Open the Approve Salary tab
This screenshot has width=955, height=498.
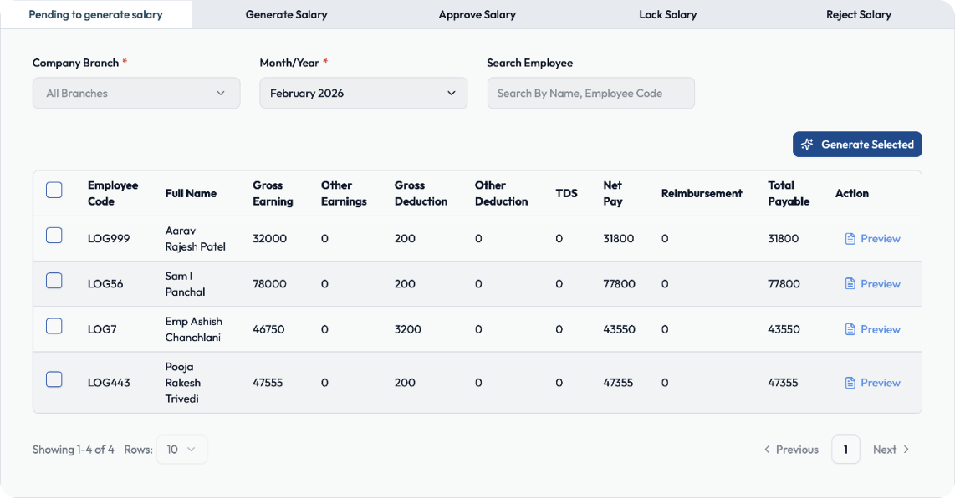pyautogui.click(x=477, y=14)
